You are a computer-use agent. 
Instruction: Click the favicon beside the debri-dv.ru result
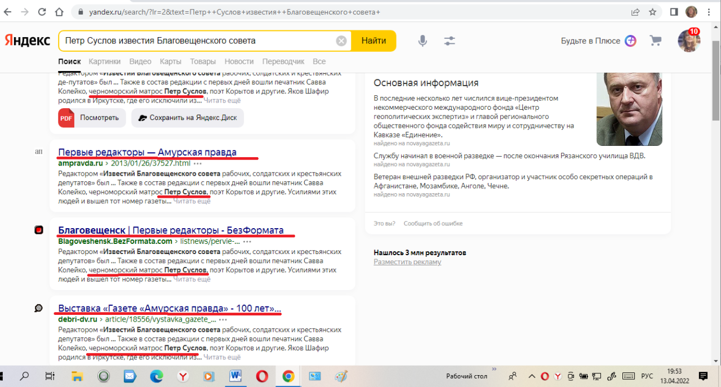coord(39,308)
